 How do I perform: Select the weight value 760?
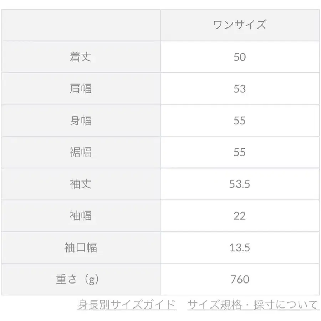tap(241, 279)
